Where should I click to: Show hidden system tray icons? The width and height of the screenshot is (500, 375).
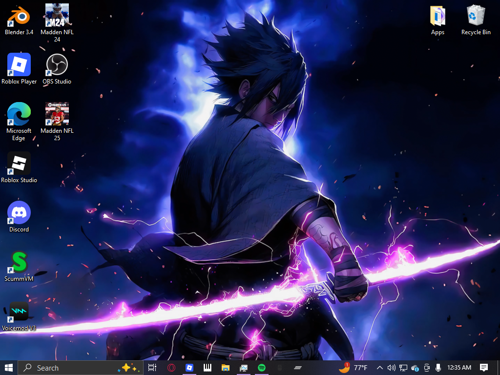(x=379, y=368)
